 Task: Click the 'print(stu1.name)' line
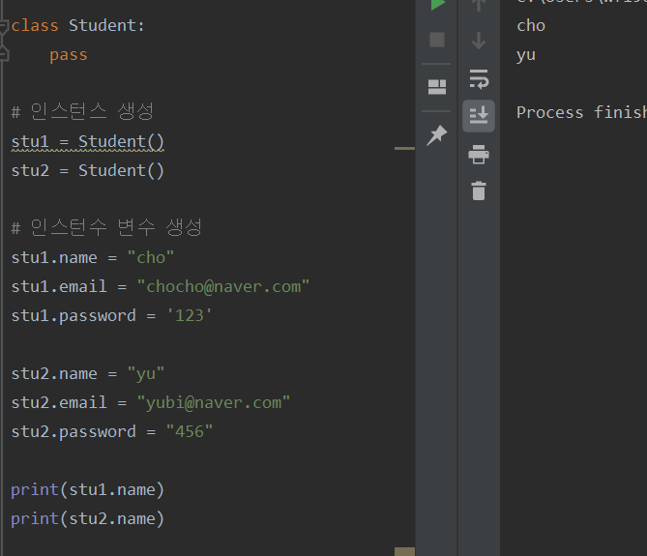point(87,490)
